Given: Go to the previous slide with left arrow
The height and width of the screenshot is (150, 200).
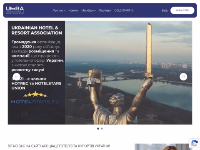Looking at the screenshot, I should [x=17, y=77].
